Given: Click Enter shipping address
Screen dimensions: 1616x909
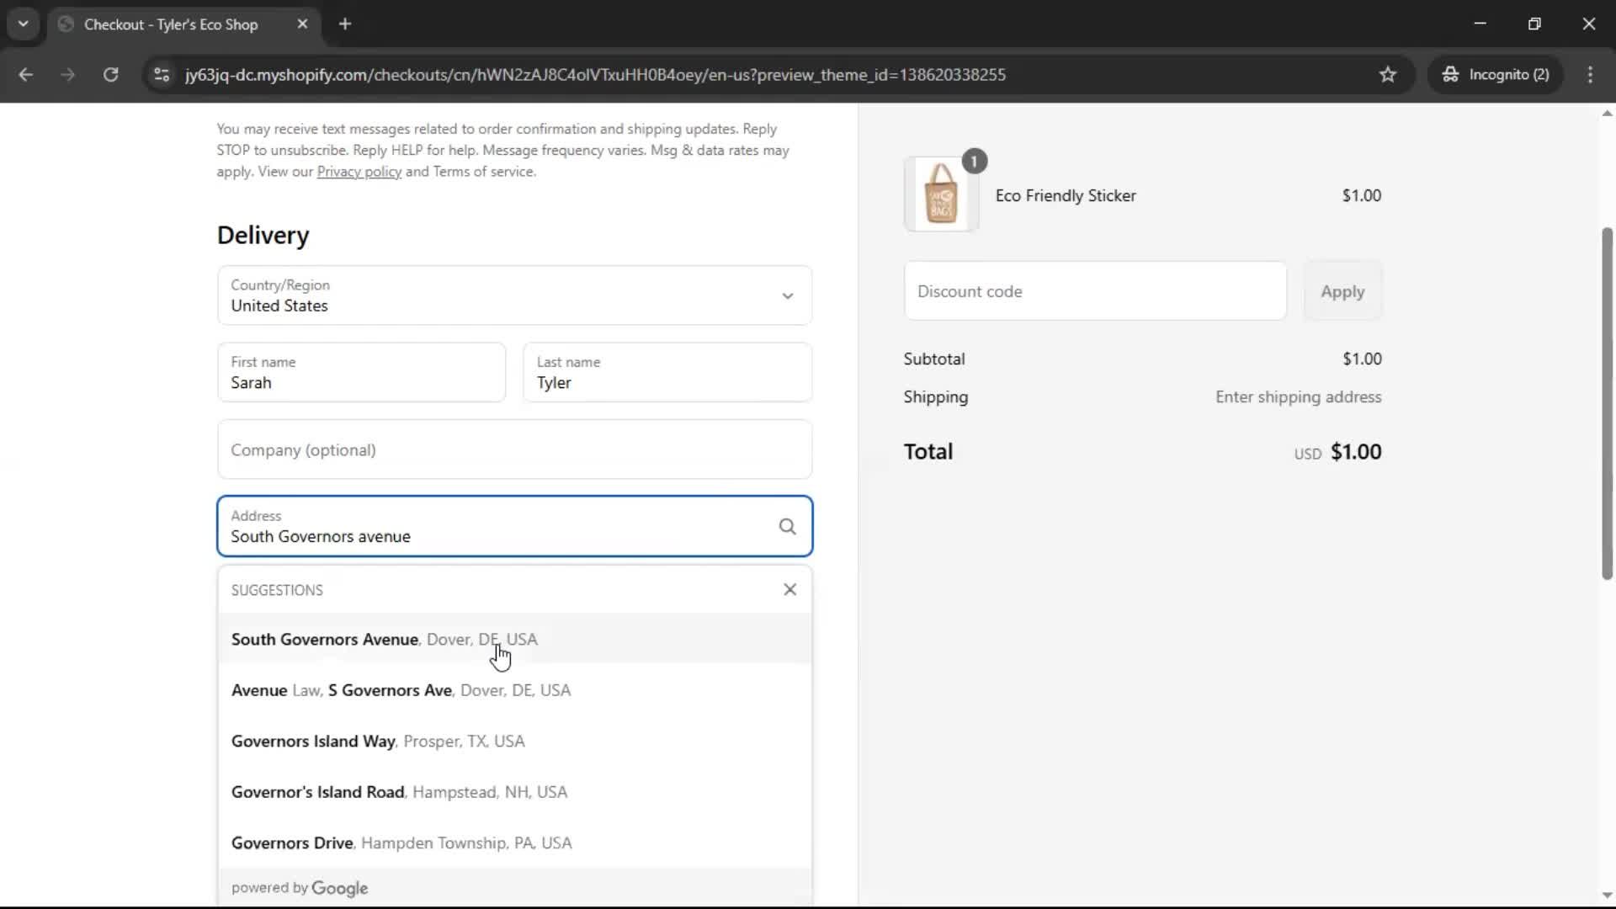Looking at the screenshot, I should click(x=1299, y=396).
